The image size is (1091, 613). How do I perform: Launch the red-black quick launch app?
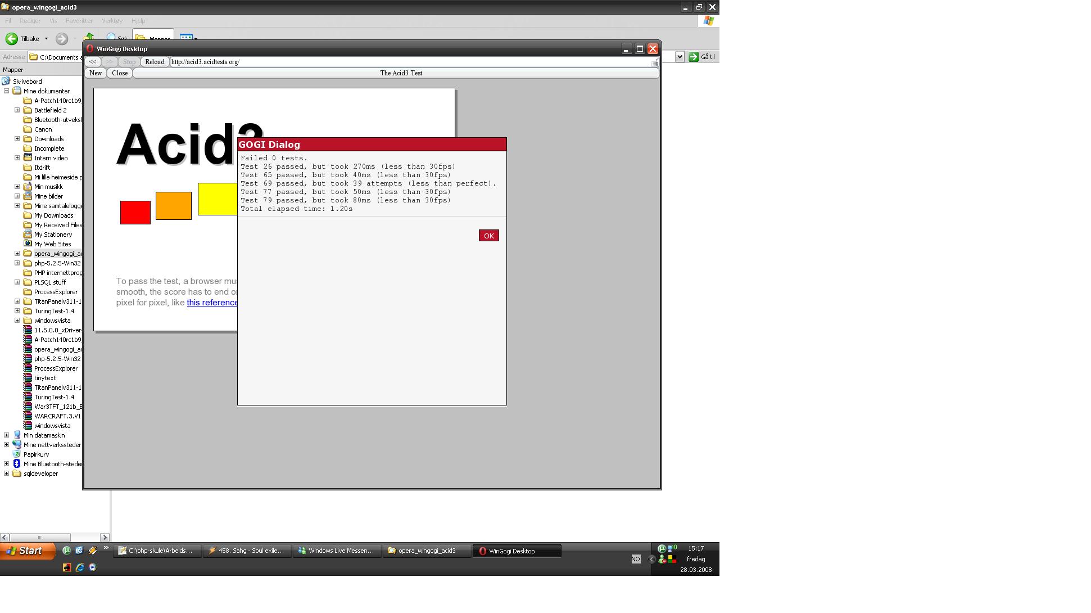pos(67,567)
